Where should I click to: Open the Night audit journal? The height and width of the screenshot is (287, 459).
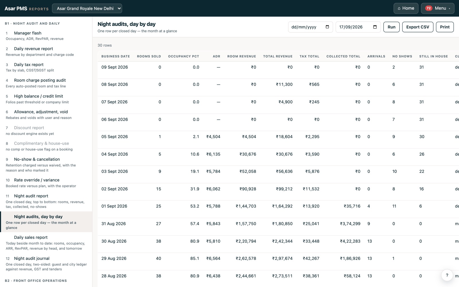pyautogui.click(x=46, y=263)
